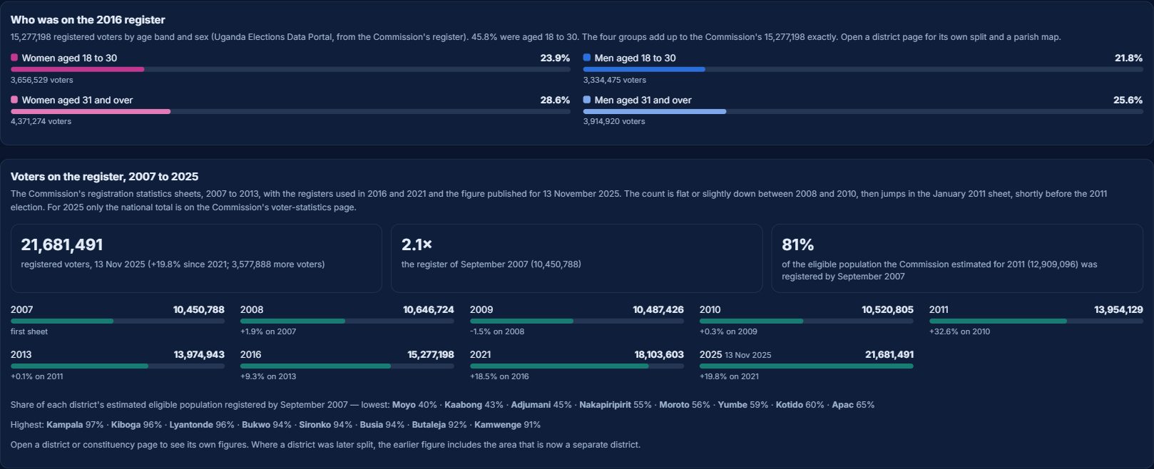
Task: Click the 2011 value 13,954,129
Action: (x=1118, y=309)
